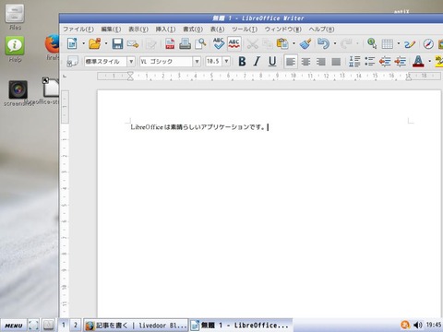
Task: Open the ヘルプ(H) menu
Action: [x=321, y=30]
